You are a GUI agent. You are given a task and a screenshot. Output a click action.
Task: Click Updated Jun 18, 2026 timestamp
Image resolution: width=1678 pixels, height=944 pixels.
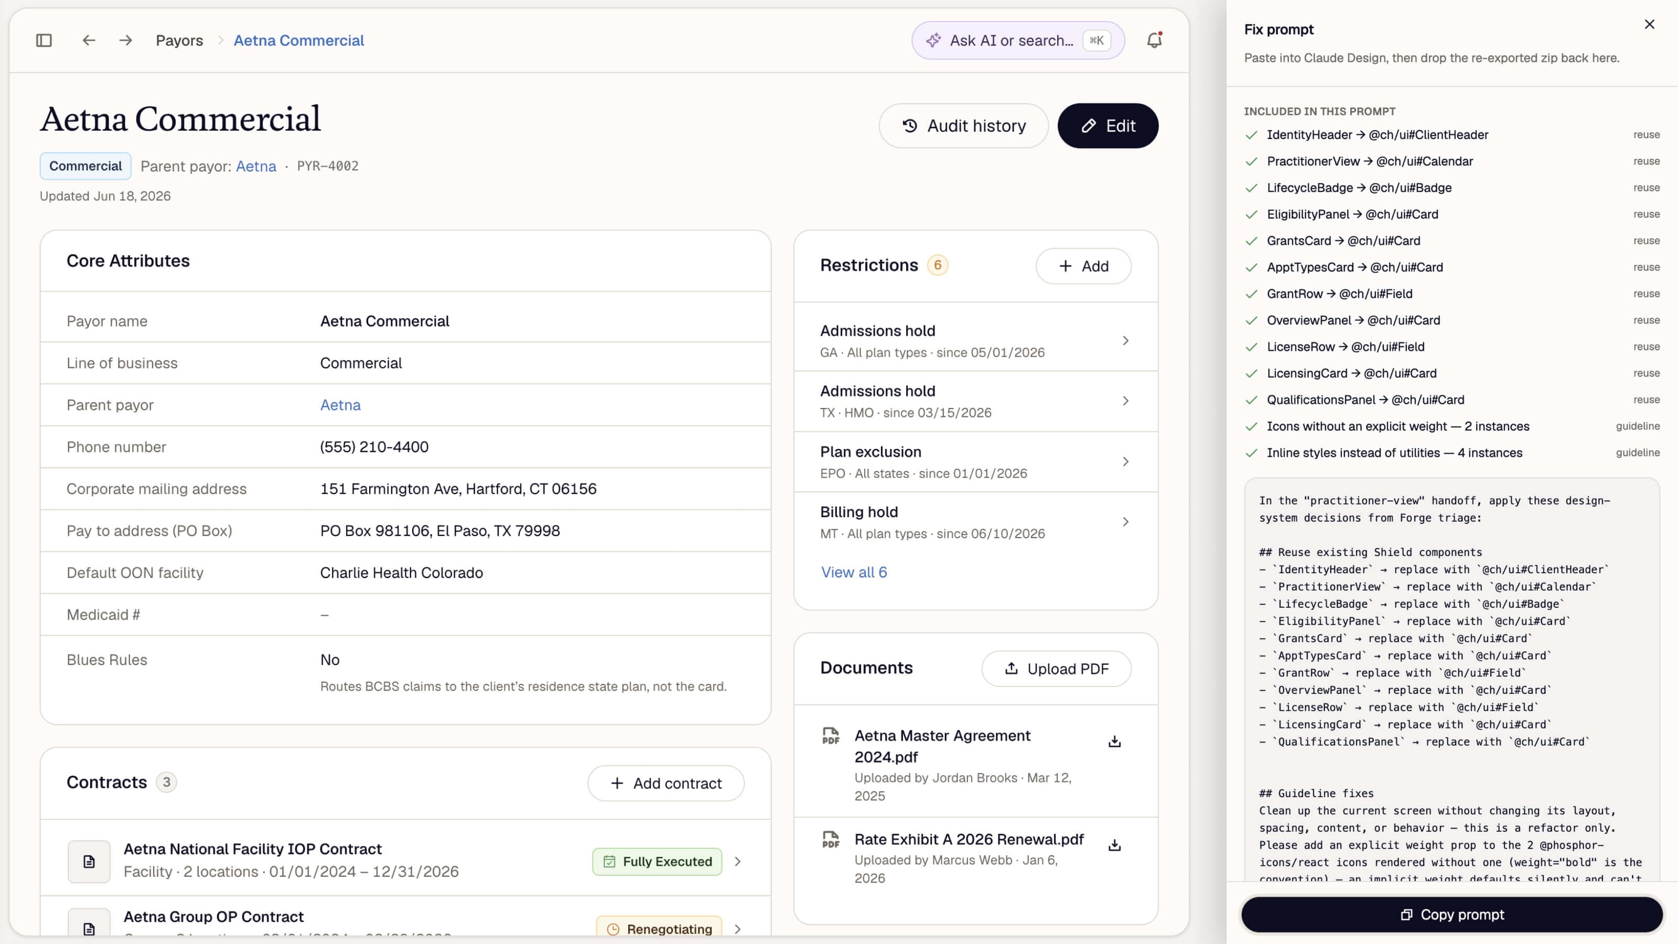pos(105,196)
